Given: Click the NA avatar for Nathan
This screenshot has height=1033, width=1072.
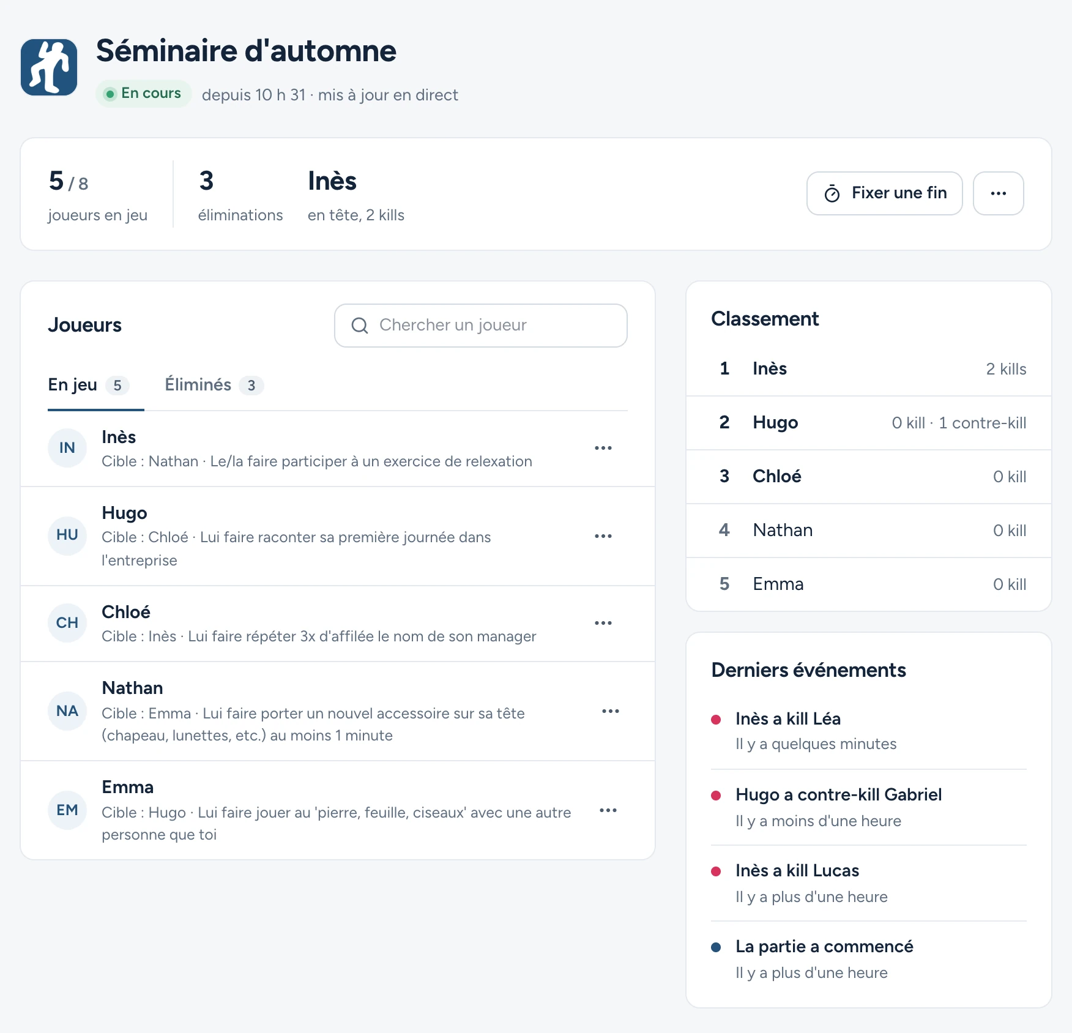Looking at the screenshot, I should tap(67, 711).
